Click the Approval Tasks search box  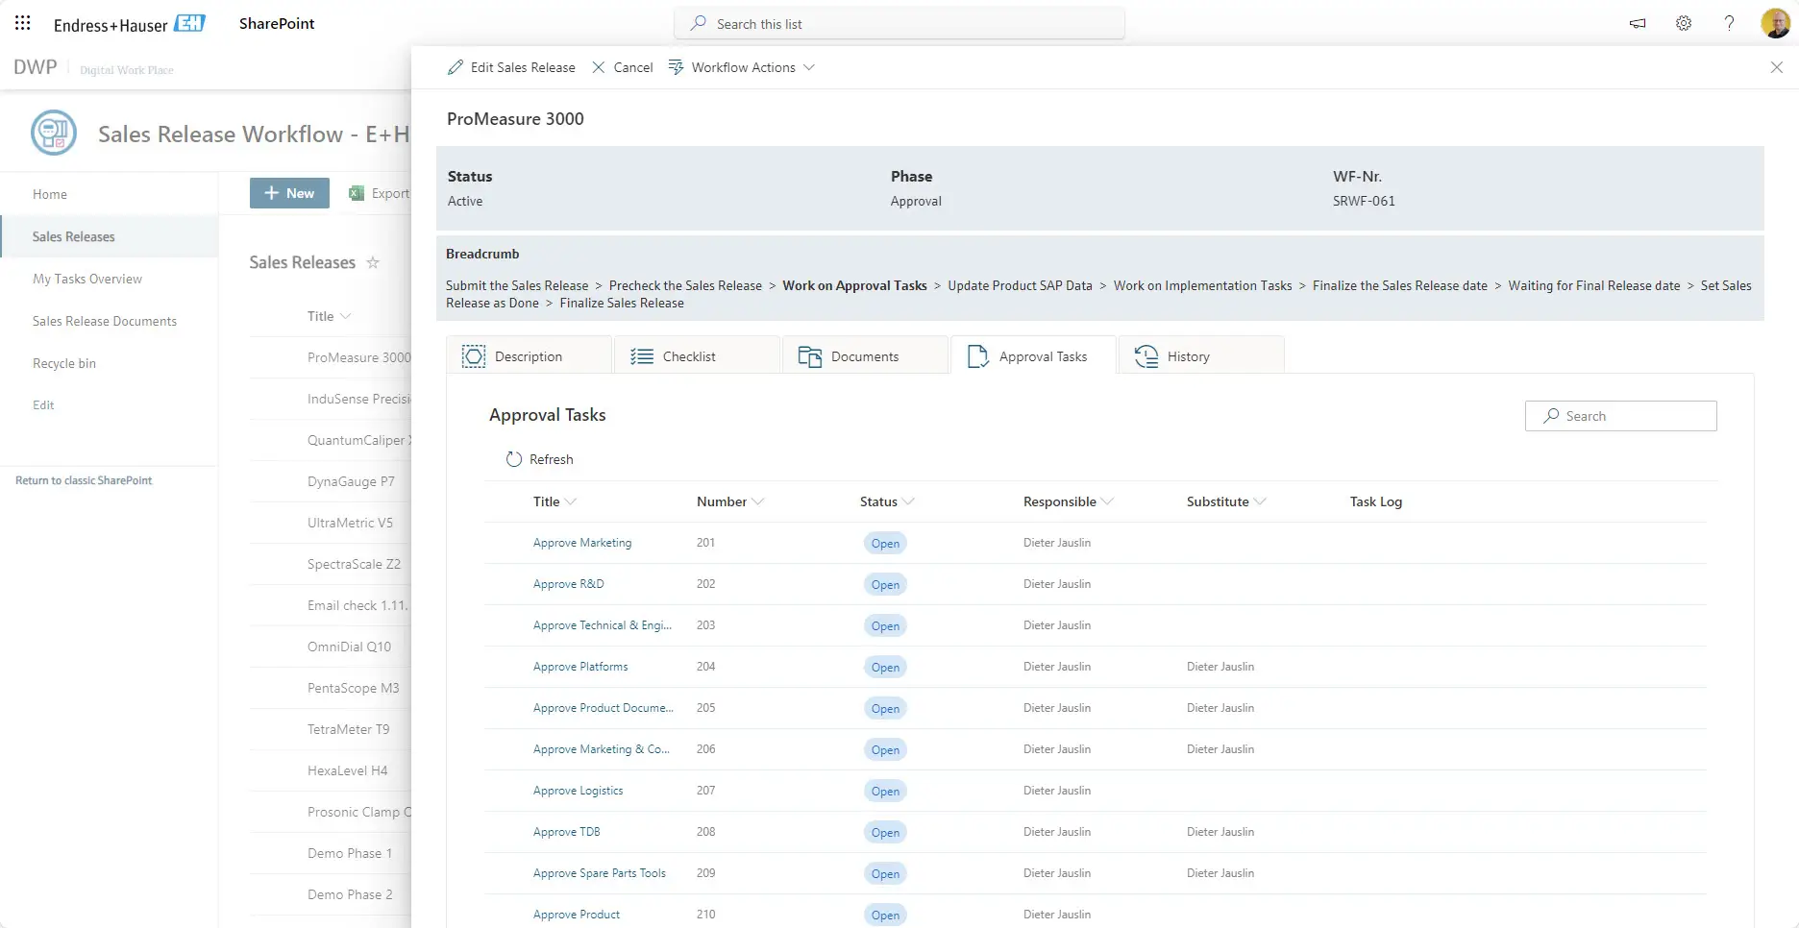(1620, 415)
